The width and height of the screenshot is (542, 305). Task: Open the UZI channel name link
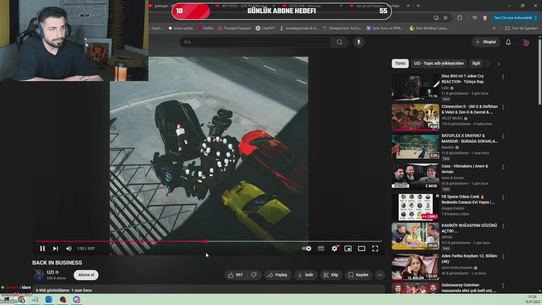50,272
